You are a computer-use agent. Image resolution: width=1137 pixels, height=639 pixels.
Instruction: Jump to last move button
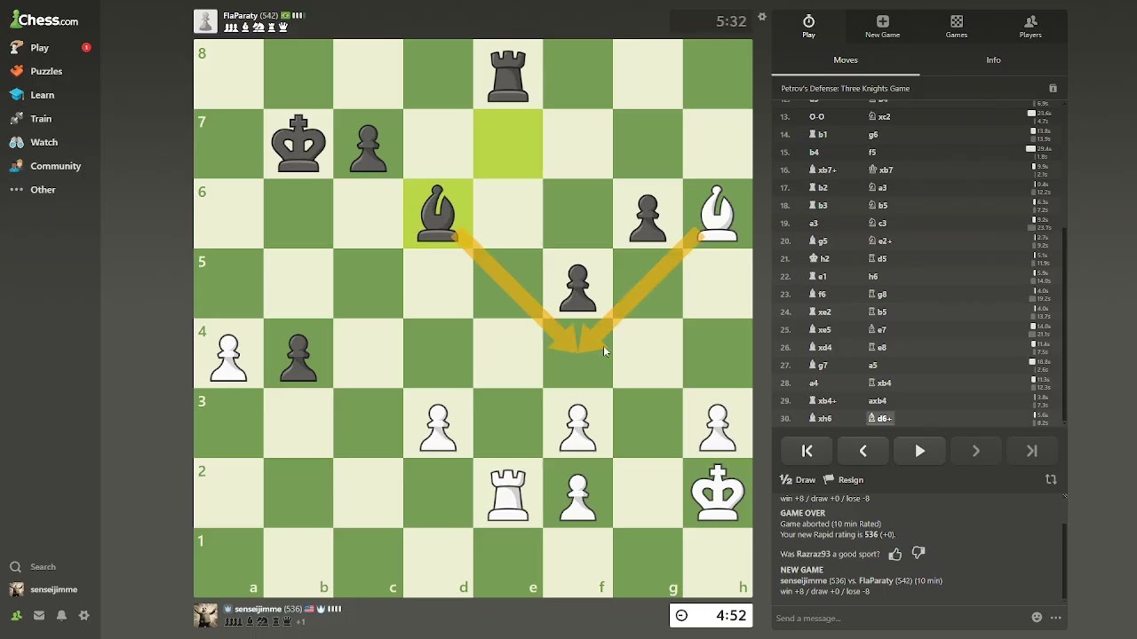(1032, 451)
